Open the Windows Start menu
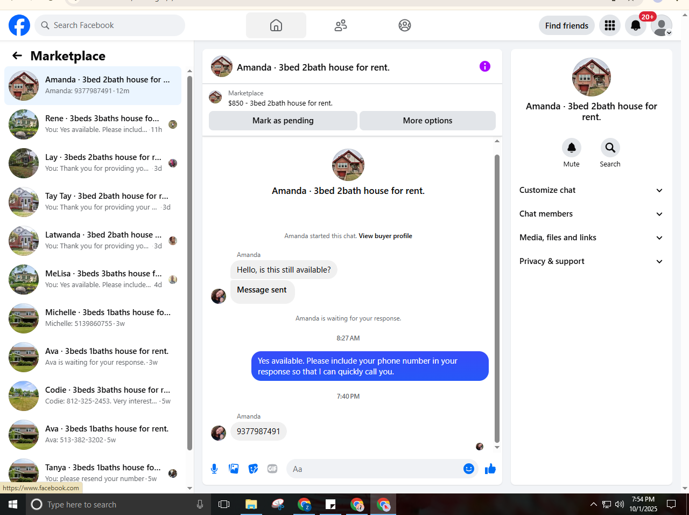The width and height of the screenshot is (689, 515). click(13, 504)
